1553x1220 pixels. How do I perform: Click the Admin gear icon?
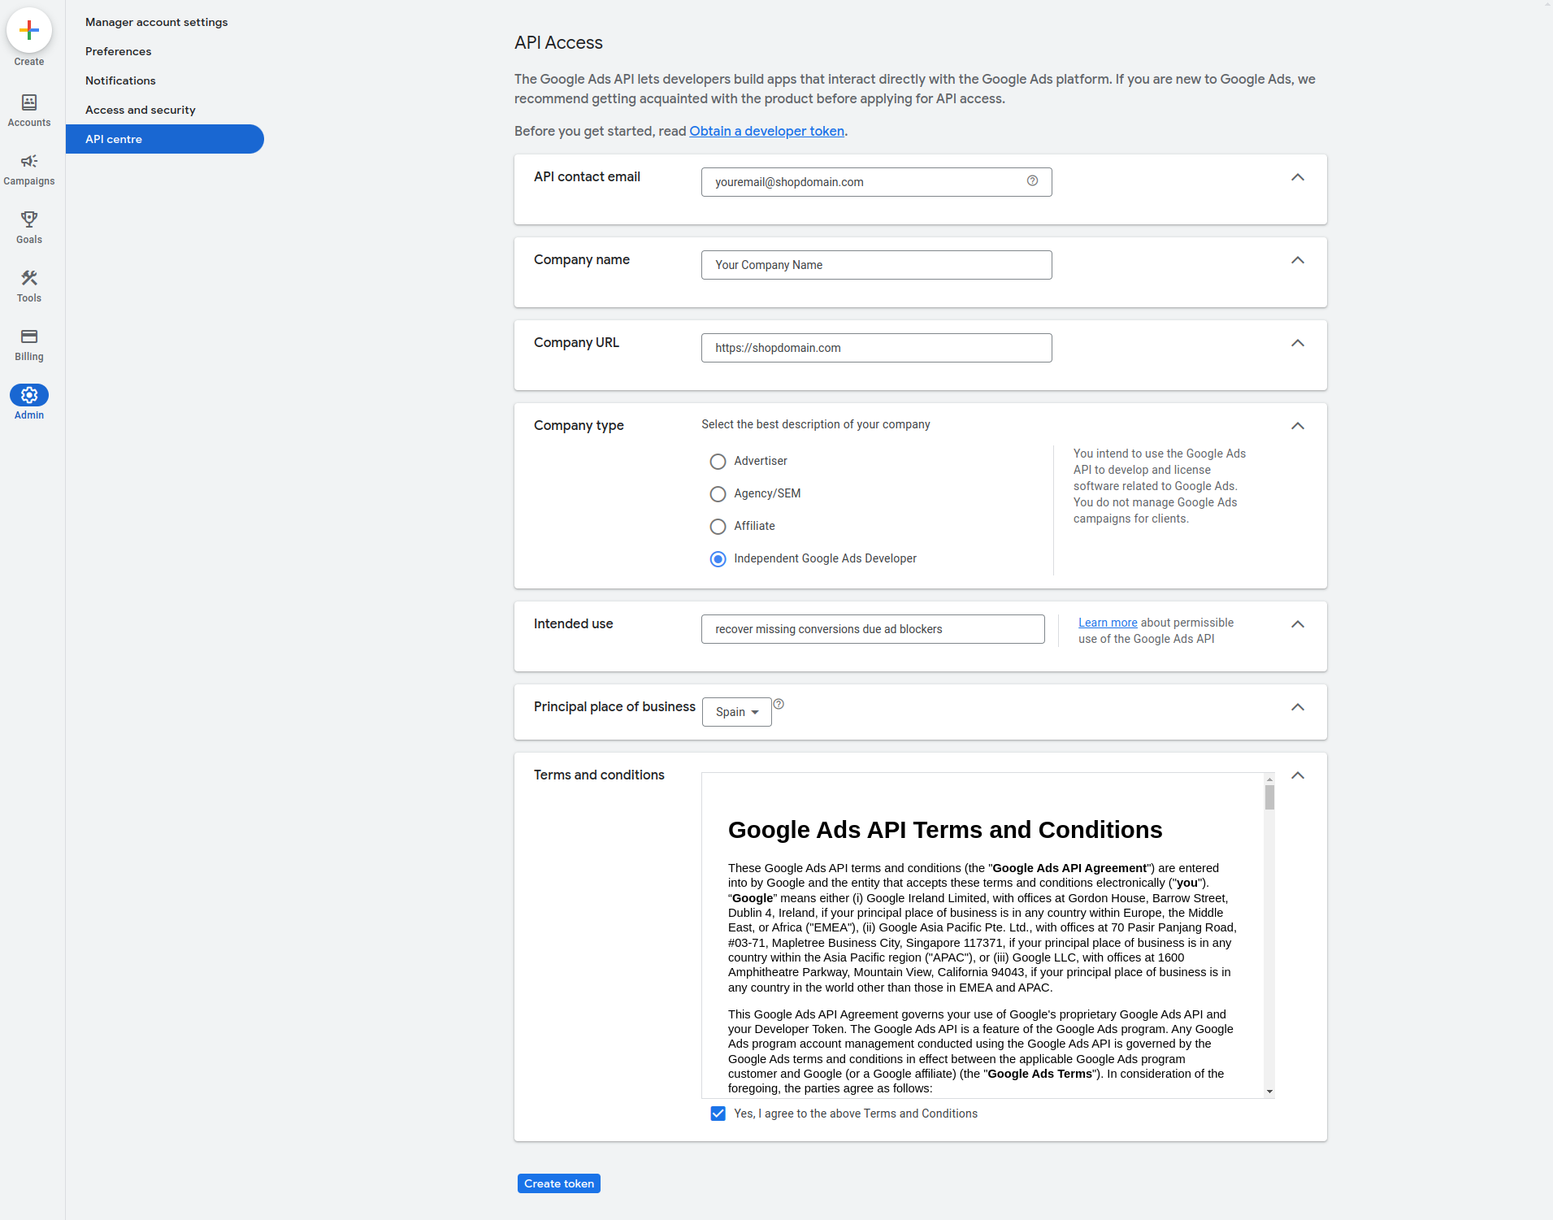pos(29,396)
